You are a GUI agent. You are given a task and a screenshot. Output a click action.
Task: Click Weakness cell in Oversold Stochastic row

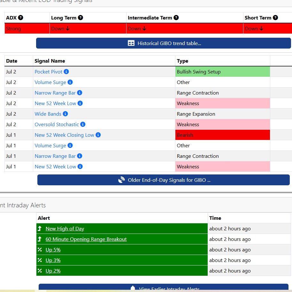point(223,124)
